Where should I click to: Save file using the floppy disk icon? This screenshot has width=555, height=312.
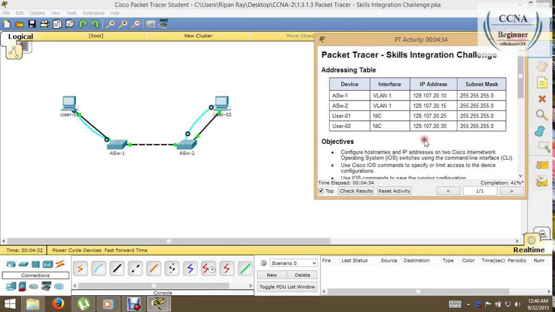click(x=32, y=24)
